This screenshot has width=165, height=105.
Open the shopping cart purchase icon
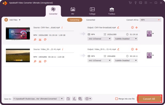(x=130, y=3)
